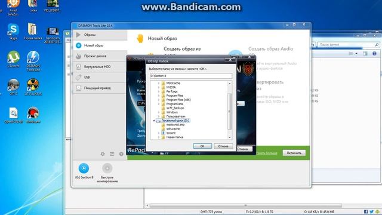The image size is (382, 215).
Task: Click the news panel icon beside the gear
Action: point(112,154)
